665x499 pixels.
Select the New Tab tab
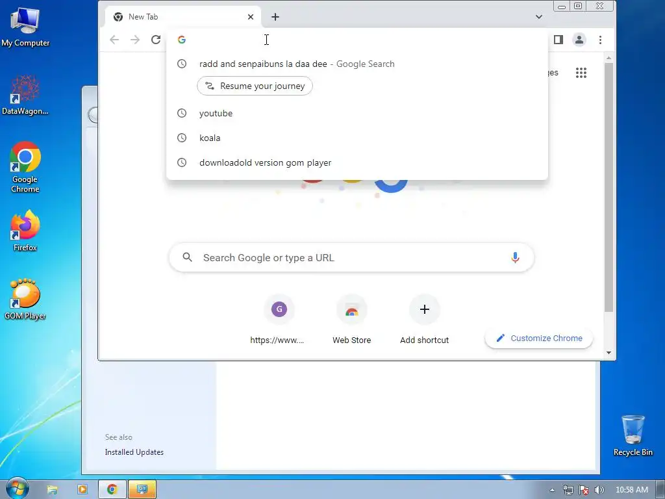pyautogui.click(x=182, y=17)
